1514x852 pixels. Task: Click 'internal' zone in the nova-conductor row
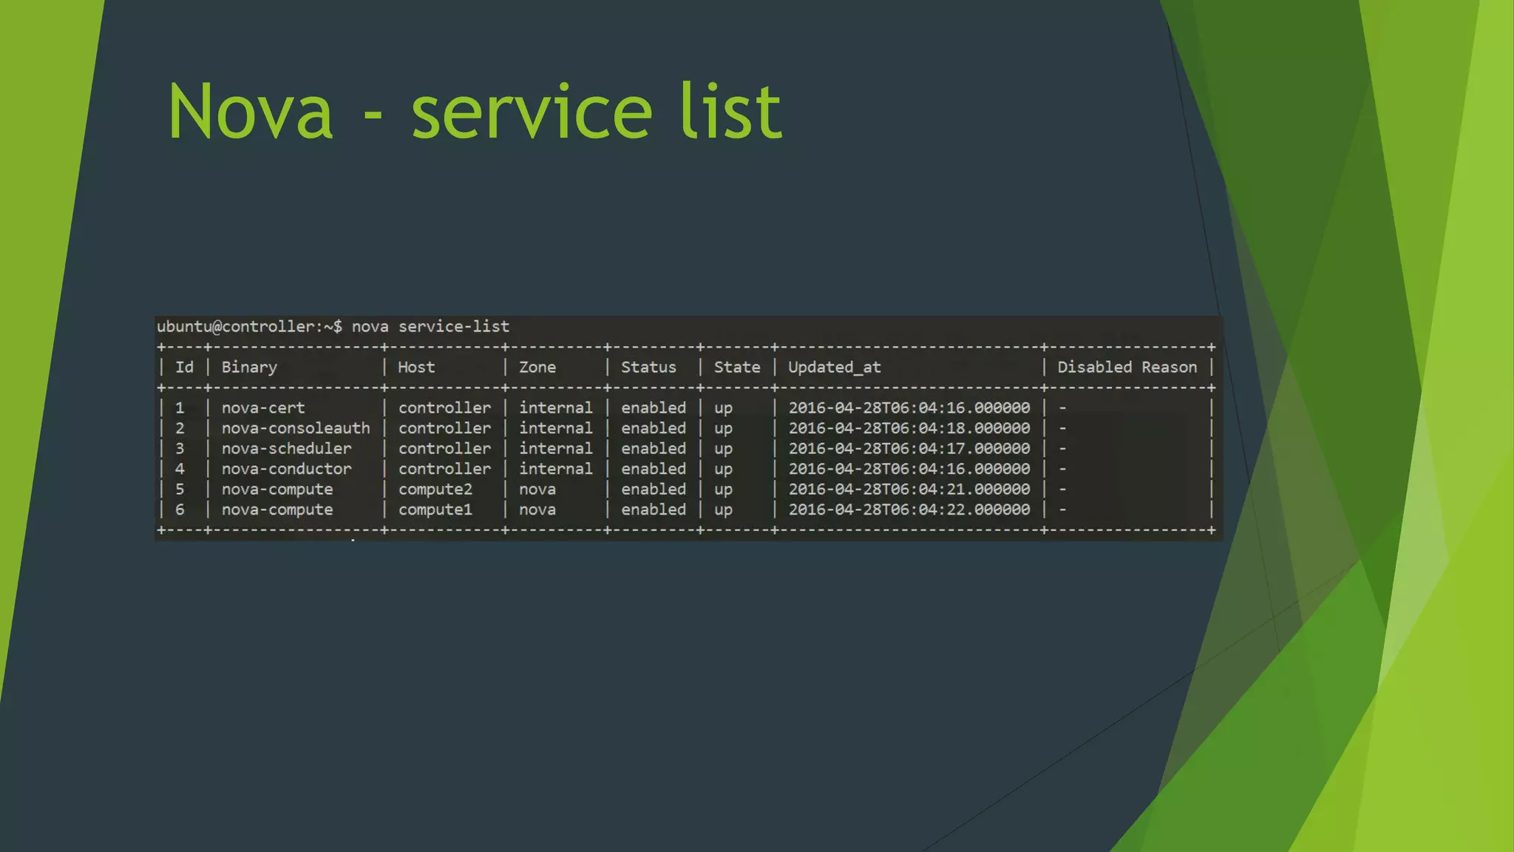[556, 469]
